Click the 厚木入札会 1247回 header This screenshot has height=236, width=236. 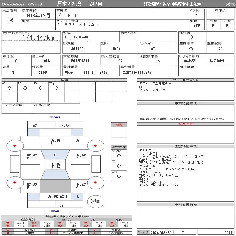point(79,4)
